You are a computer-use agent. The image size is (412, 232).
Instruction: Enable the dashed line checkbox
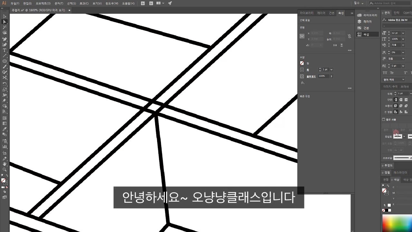383,120
